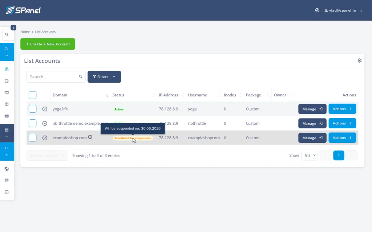Click the search magnifier in search box
This screenshot has width=372, height=232.
pos(81,77)
